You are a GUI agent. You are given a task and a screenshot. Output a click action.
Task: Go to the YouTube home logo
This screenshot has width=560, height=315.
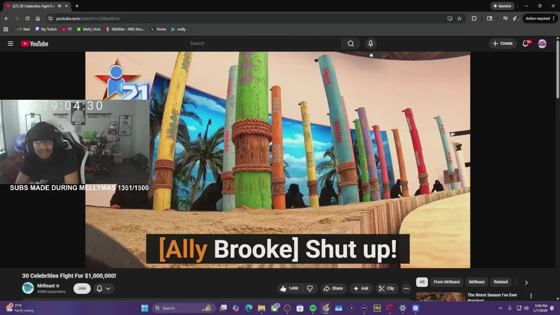point(35,43)
